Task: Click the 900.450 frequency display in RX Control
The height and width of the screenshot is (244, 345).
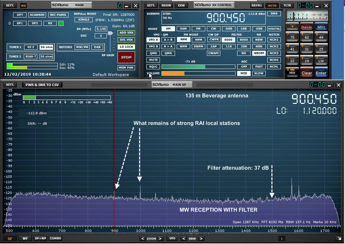Action: tap(225, 17)
